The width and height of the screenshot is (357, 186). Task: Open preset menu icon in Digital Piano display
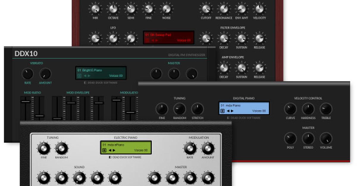click(223, 111)
